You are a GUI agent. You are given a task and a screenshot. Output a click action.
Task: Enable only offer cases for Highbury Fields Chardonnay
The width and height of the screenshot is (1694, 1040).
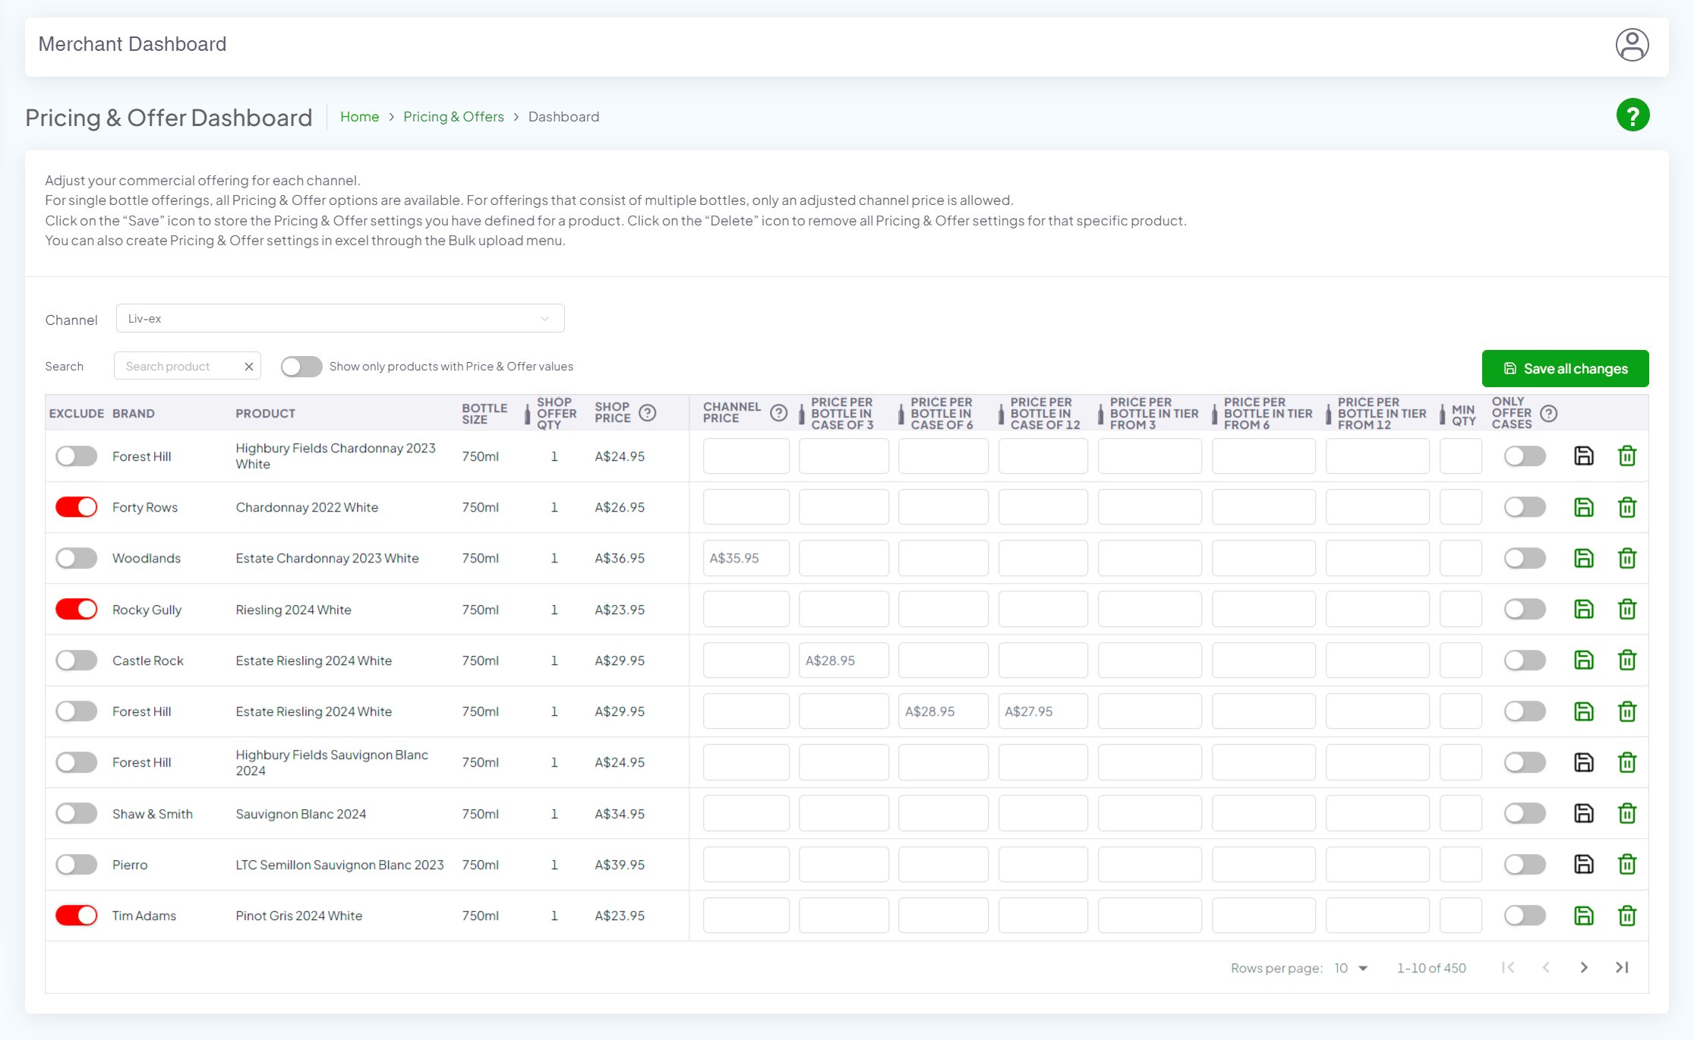[x=1525, y=456]
